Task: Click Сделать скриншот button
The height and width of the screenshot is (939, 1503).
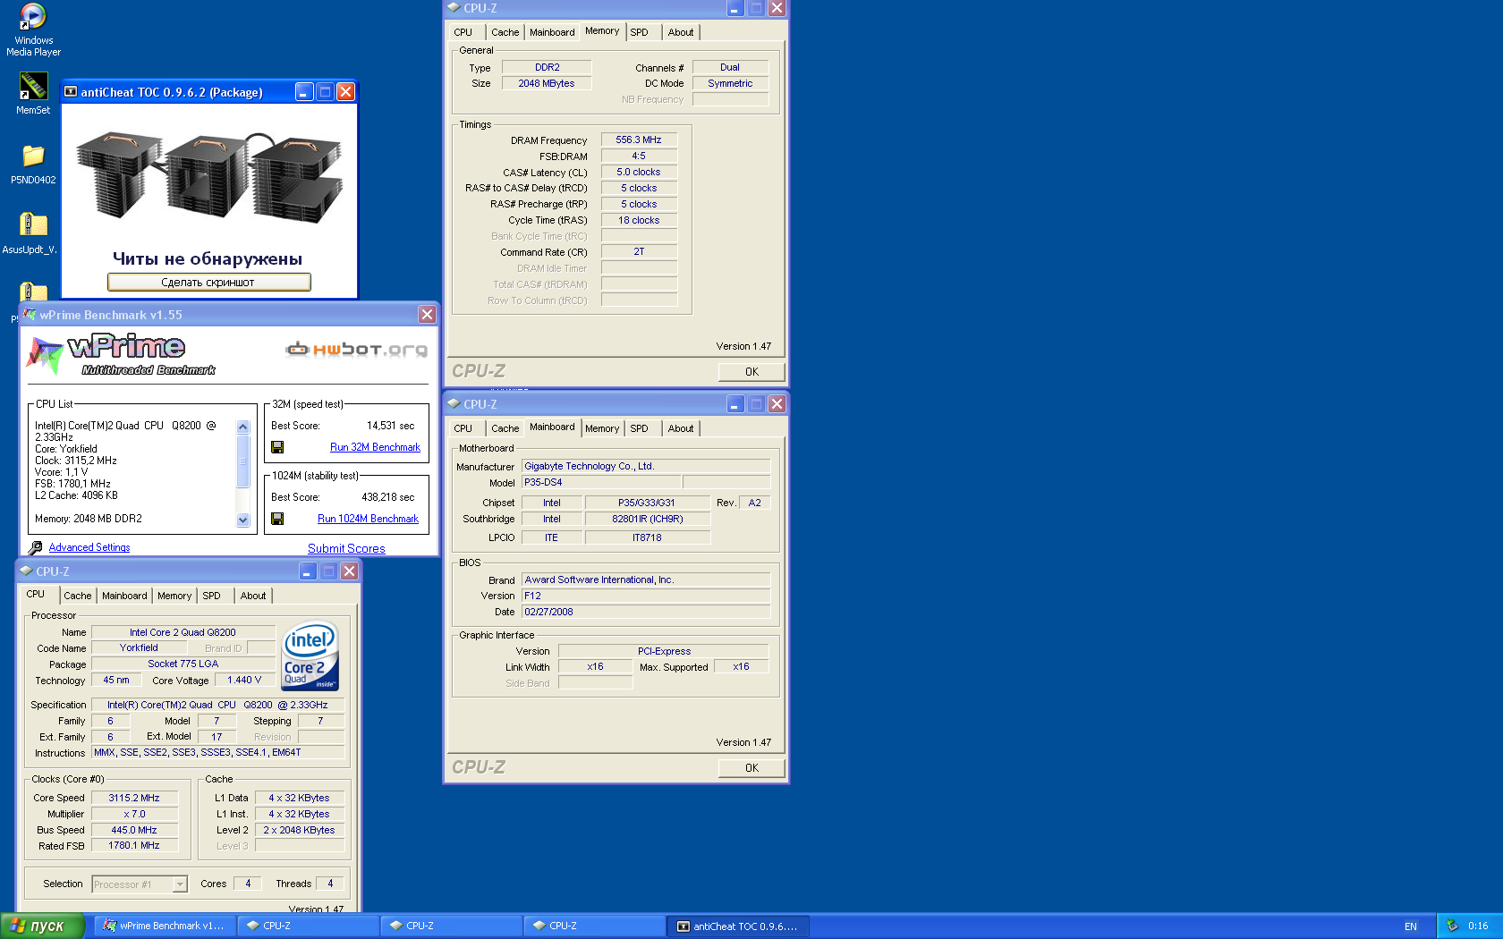Action: [x=208, y=283]
